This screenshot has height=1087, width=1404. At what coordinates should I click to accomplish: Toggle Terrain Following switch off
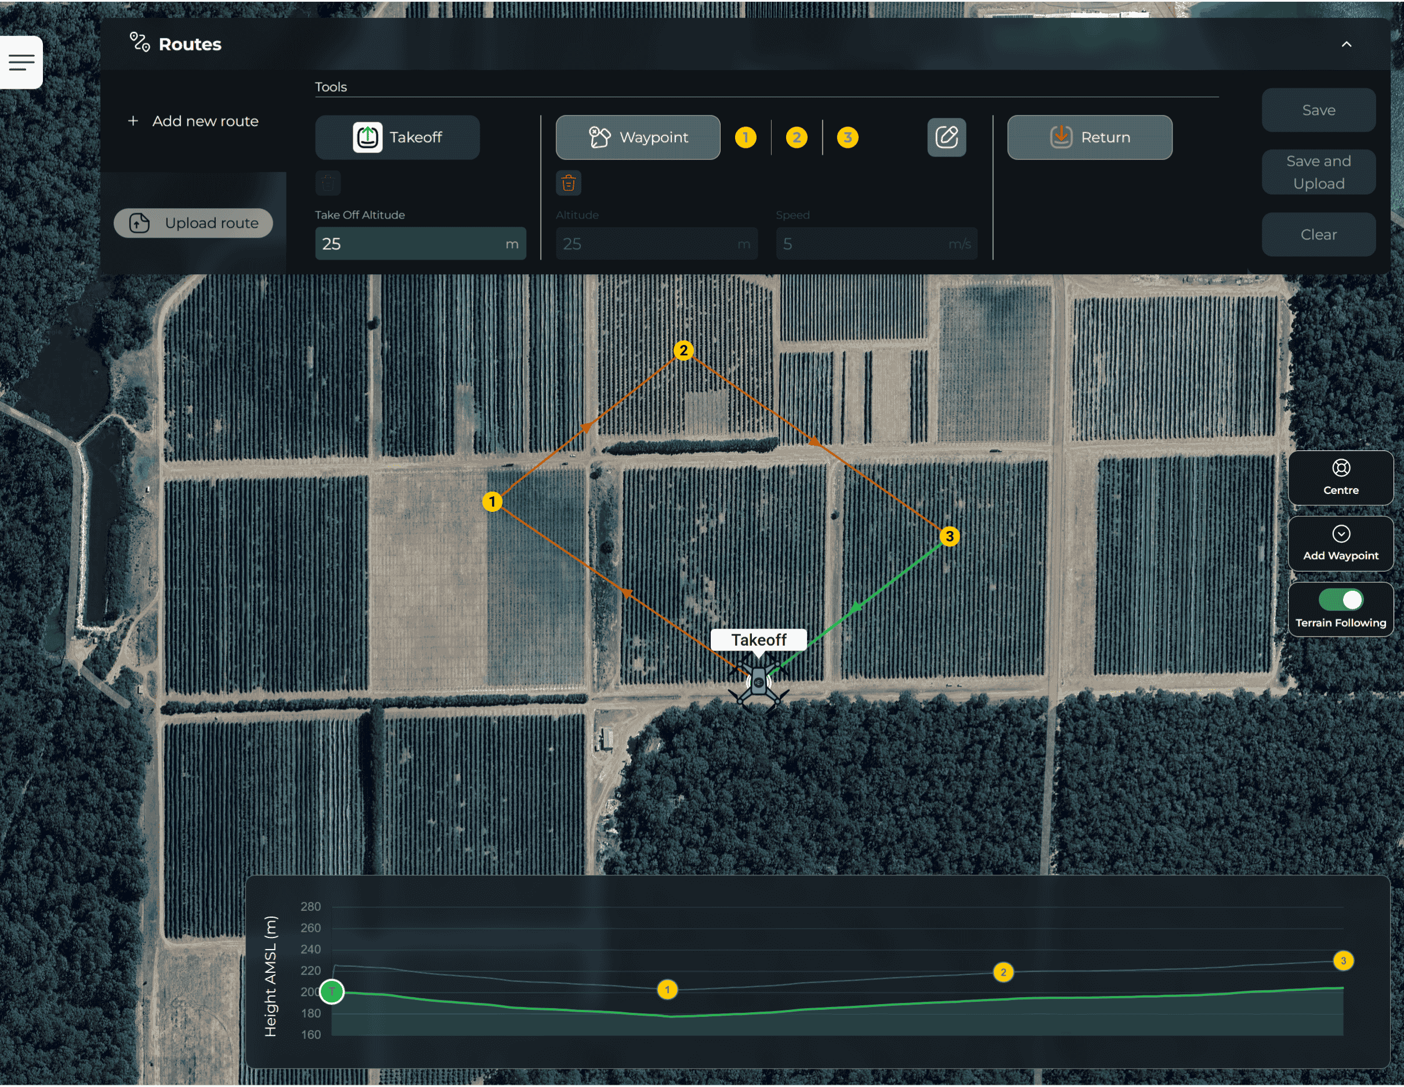tap(1340, 600)
